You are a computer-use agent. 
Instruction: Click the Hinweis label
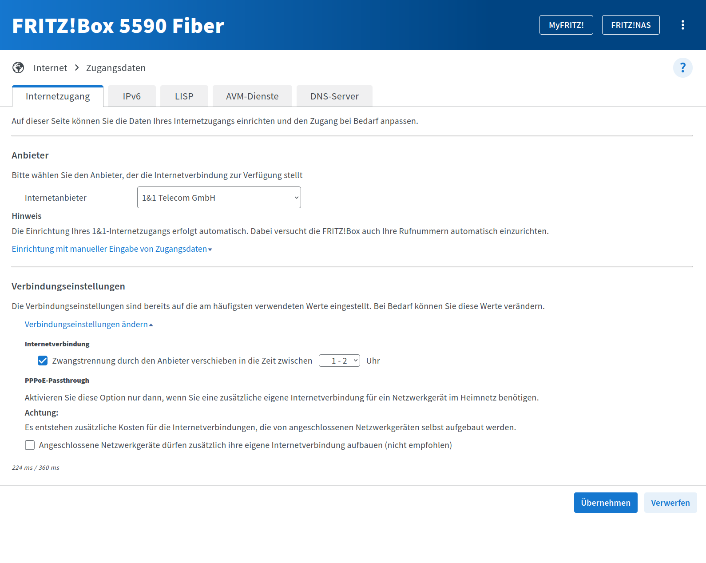(27, 216)
